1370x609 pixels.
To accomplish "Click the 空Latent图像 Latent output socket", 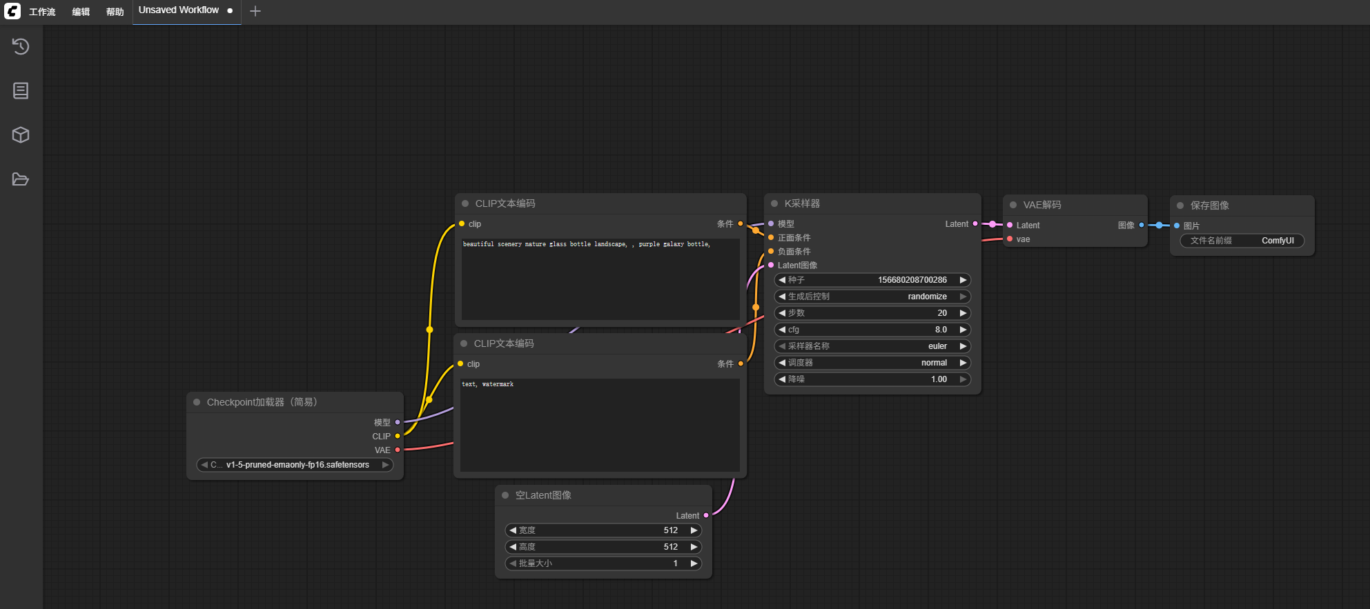I will [x=706, y=515].
